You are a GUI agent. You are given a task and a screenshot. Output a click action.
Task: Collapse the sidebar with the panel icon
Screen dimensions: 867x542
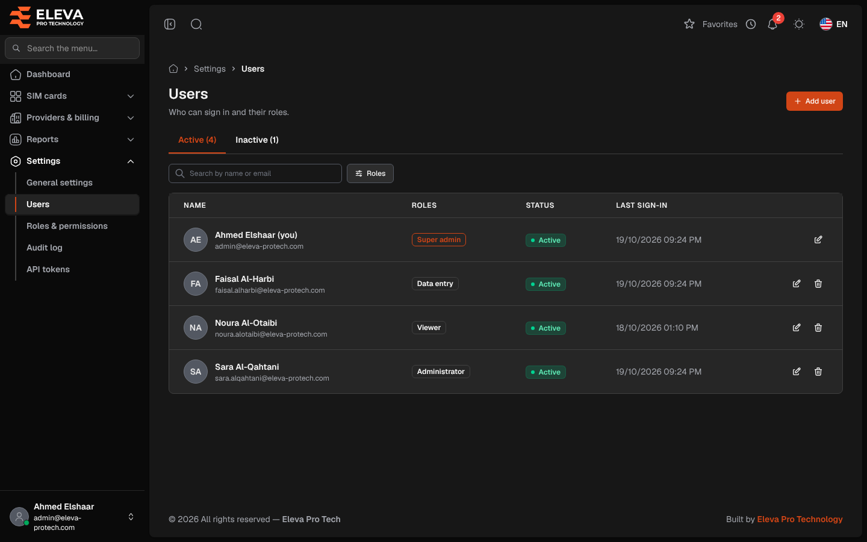click(170, 24)
